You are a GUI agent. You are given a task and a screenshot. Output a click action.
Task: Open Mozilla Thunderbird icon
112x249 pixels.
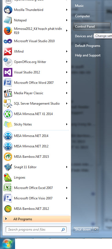(8, 10)
